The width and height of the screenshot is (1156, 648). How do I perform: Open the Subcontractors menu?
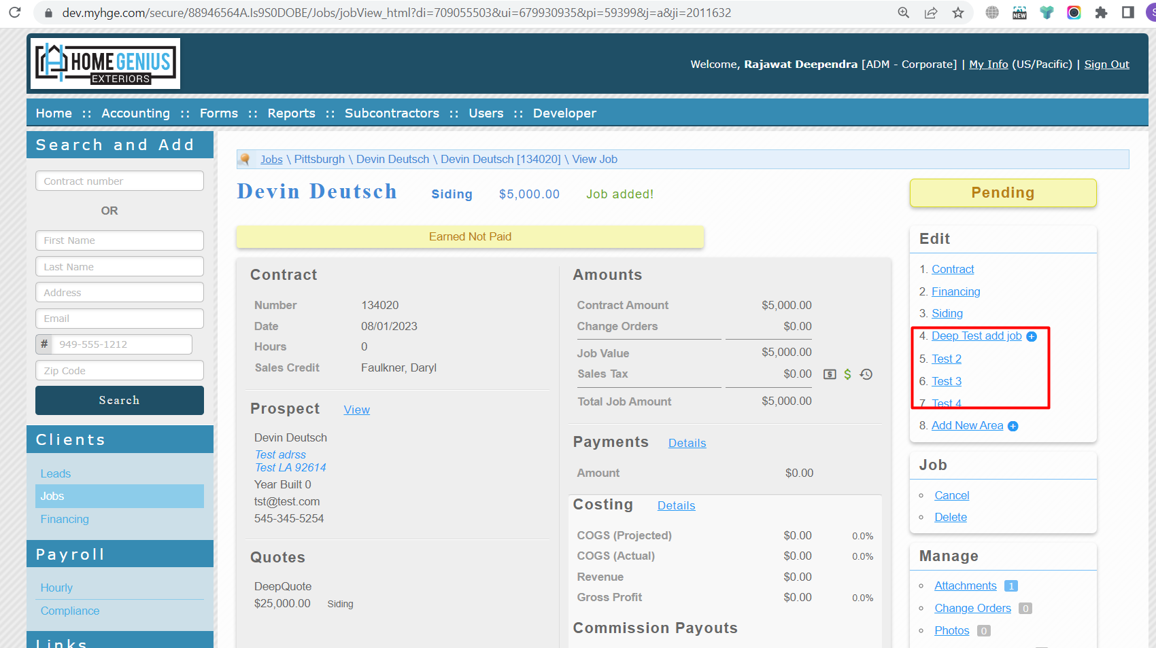pyautogui.click(x=392, y=113)
